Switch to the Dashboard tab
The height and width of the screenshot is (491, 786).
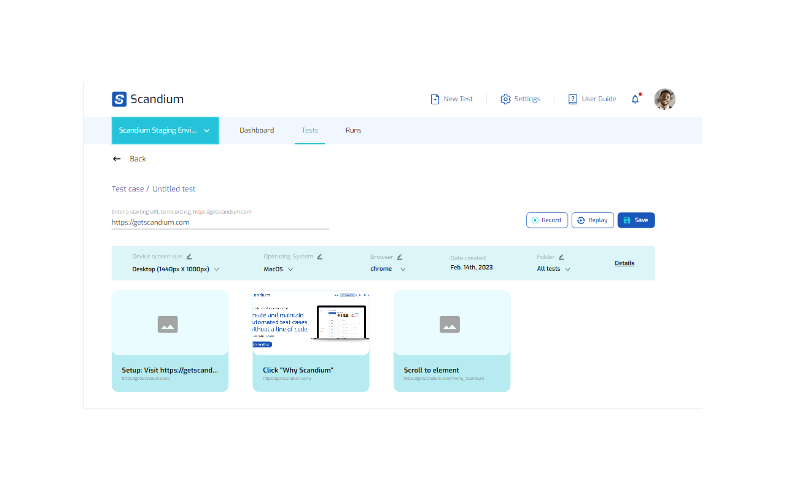pos(257,130)
